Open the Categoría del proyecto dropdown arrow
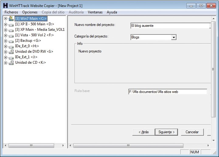Image resolution: width=219 pixels, height=157 pixels. click(x=174, y=37)
